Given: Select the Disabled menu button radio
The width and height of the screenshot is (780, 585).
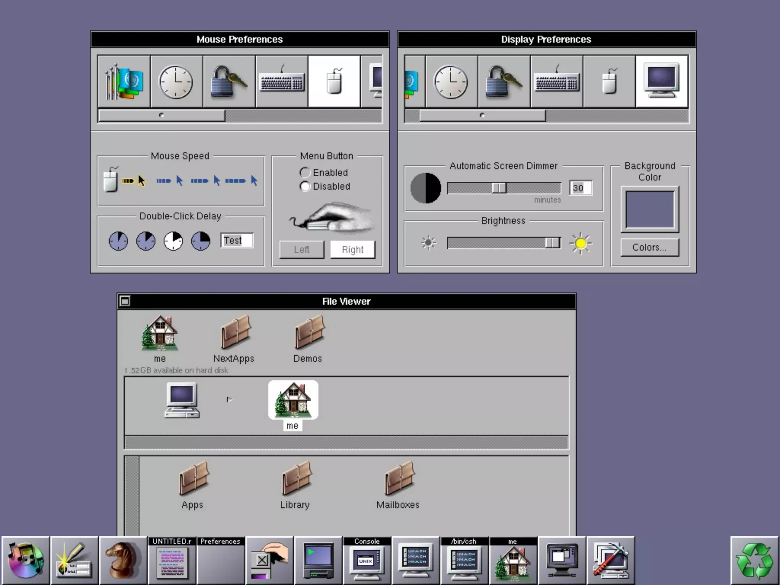Looking at the screenshot, I should 305,186.
